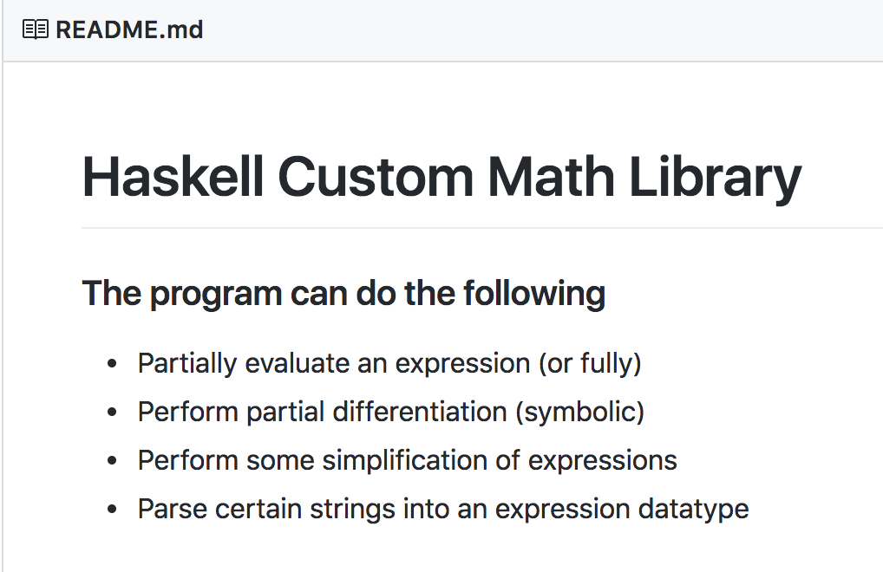Image resolution: width=883 pixels, height=572 pixels.
Task: Click the Perform some simplification list item
Action: point(407,461)
